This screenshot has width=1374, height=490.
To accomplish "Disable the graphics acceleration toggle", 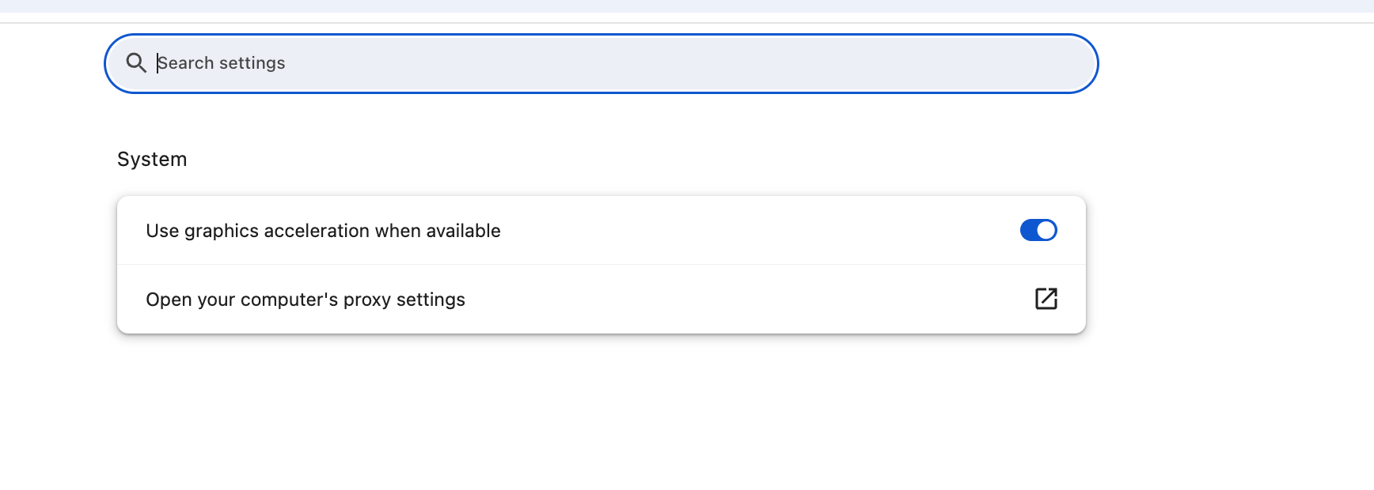I will click(x=1038, y=230).
